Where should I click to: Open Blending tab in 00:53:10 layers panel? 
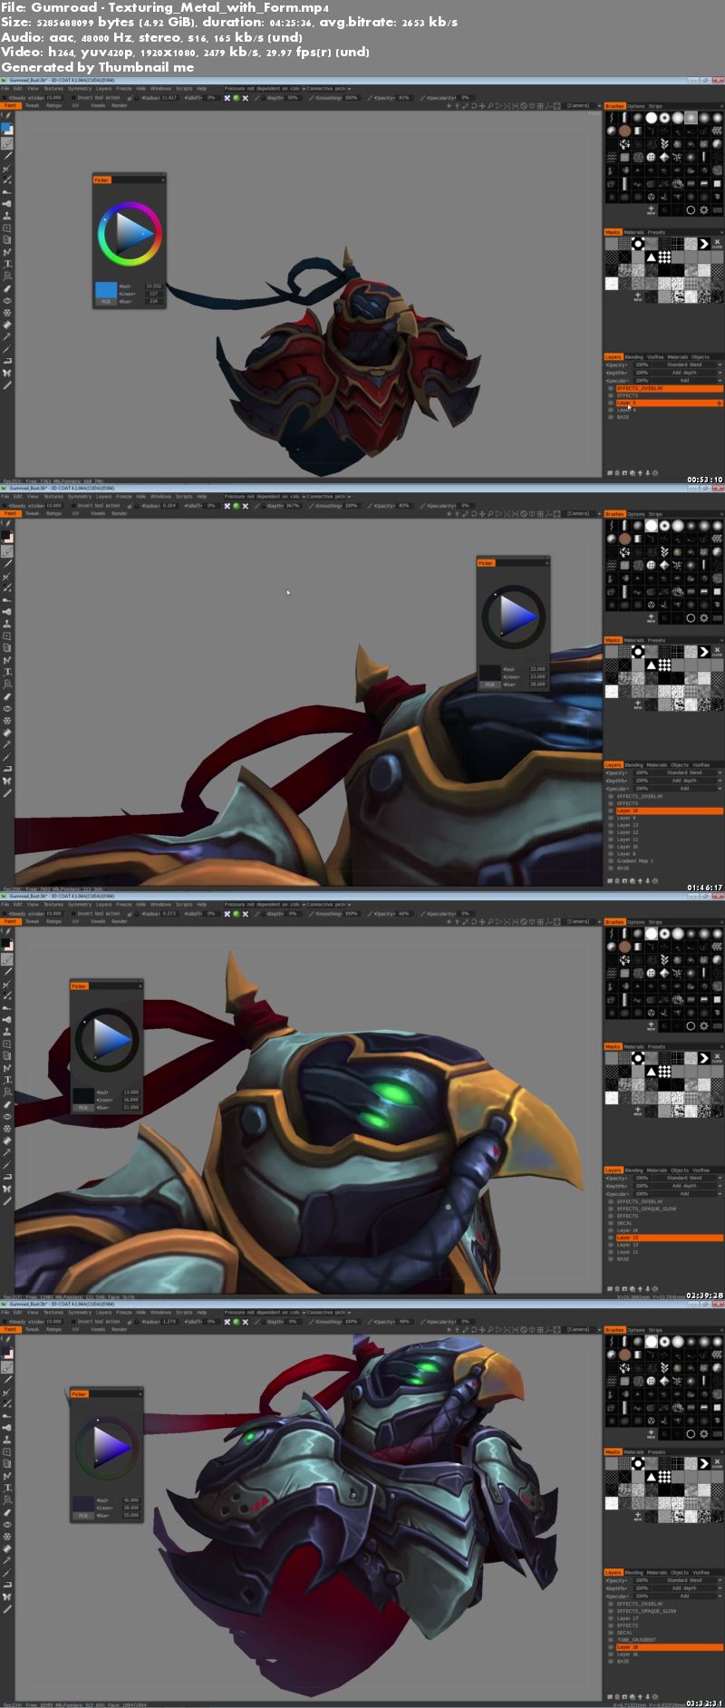coord(633,357)
